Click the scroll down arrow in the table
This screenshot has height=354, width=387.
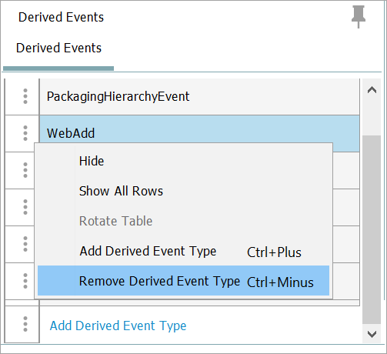[x=372, y=334]
